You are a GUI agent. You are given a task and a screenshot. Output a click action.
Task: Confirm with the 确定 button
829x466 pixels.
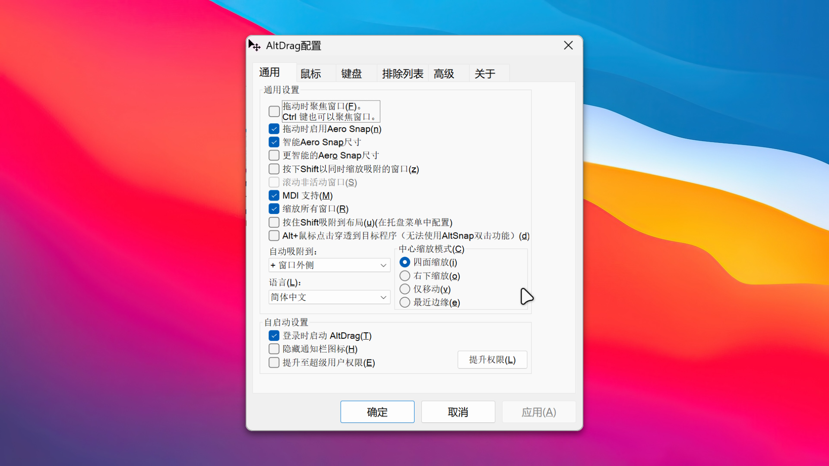coord(377,412)
